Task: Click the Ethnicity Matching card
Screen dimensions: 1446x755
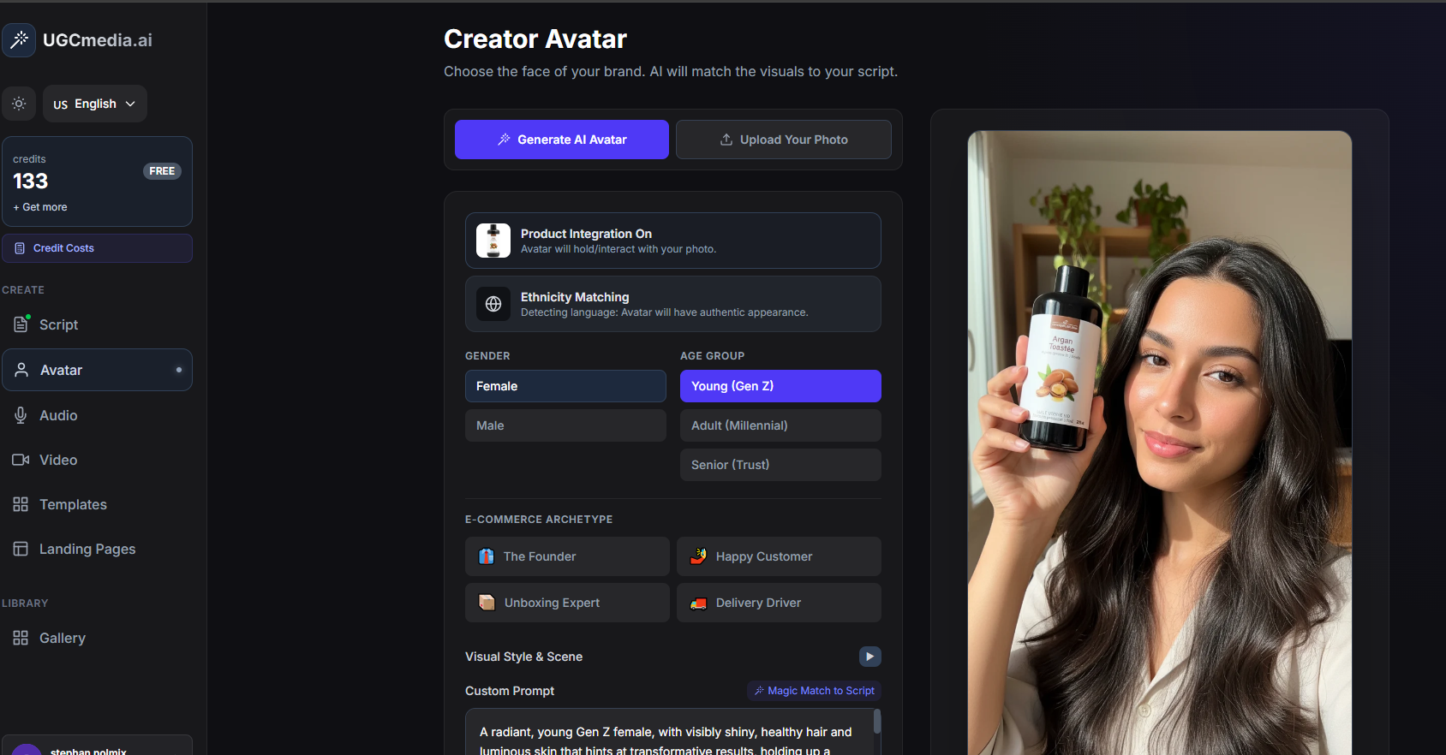Action: coord(673,304)
